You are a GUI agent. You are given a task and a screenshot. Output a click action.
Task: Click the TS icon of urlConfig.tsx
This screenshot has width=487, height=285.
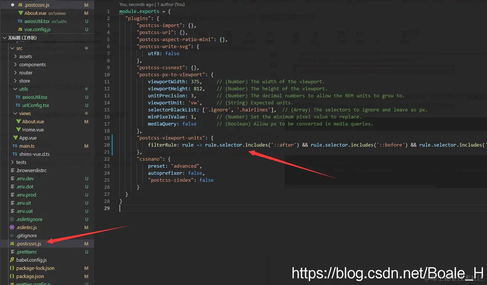[18, 105]
